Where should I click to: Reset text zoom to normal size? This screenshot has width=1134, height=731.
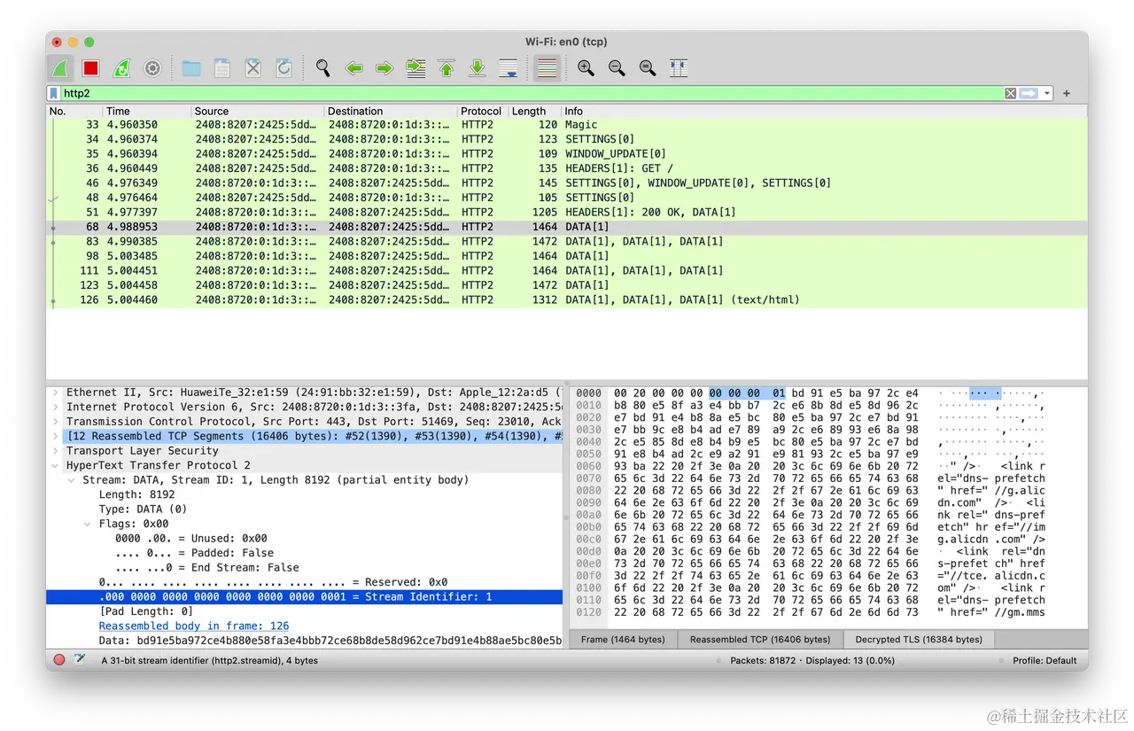click(648, 68)
